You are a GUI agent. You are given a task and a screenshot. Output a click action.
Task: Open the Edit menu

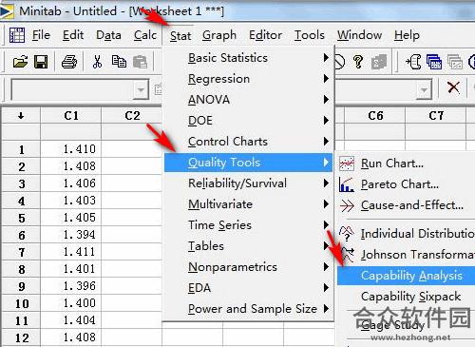click(73, 35)
